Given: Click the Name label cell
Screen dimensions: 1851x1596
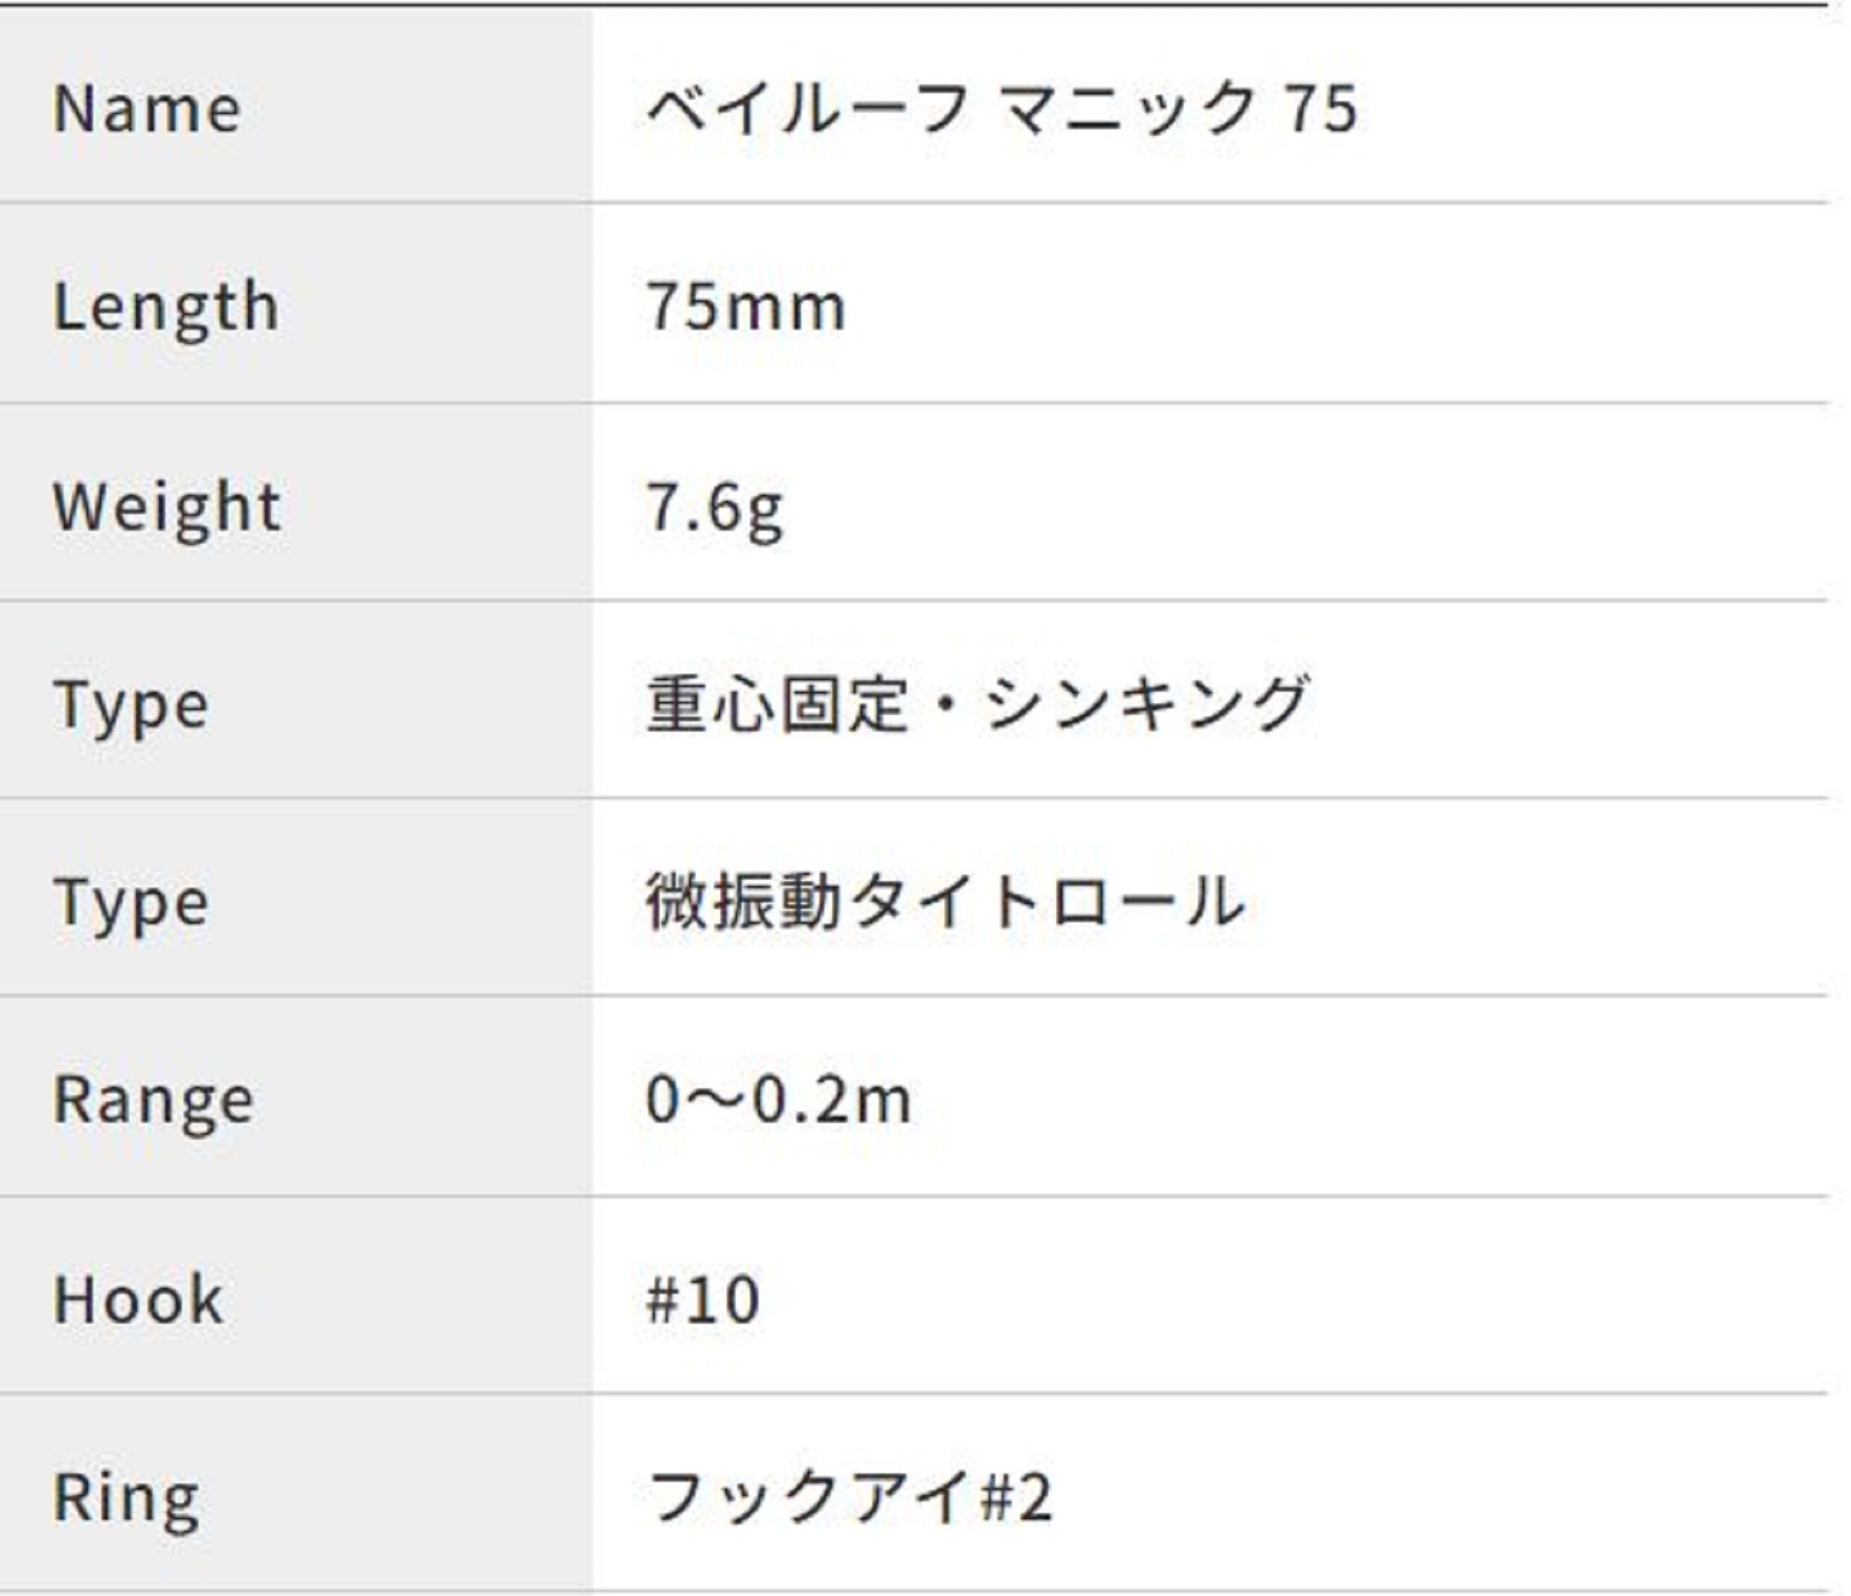Looking at the screenshot, I should point(148,109).
